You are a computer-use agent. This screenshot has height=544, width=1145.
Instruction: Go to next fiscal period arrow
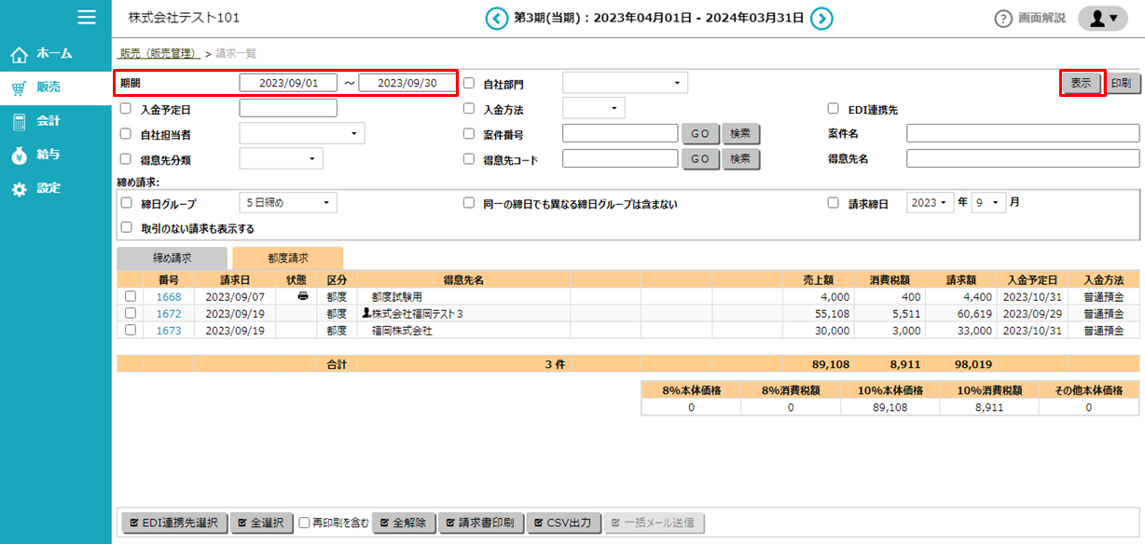[x=821, y=19]
